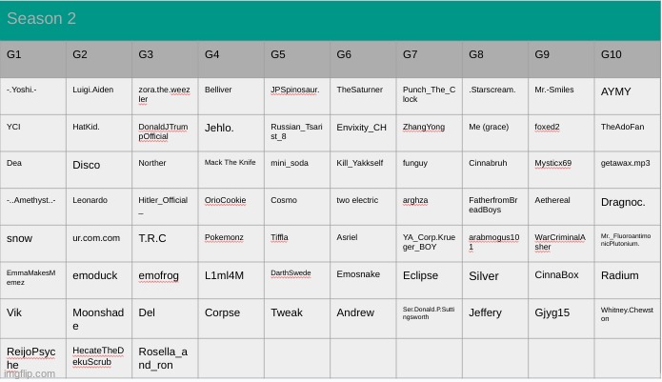Viewport: 662px width, 382px height.
Task: Click the cell with ur.com.com
Action: pos(99,244)
